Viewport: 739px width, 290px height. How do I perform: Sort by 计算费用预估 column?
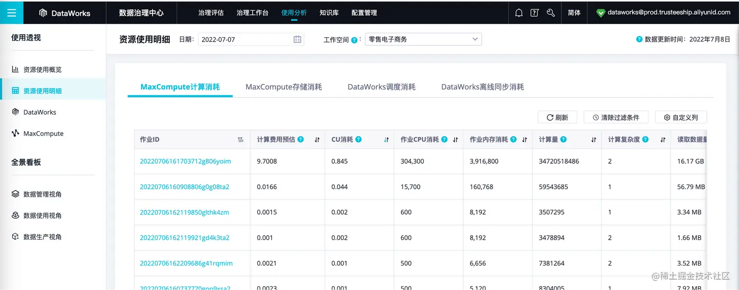[x=317, y=140]
